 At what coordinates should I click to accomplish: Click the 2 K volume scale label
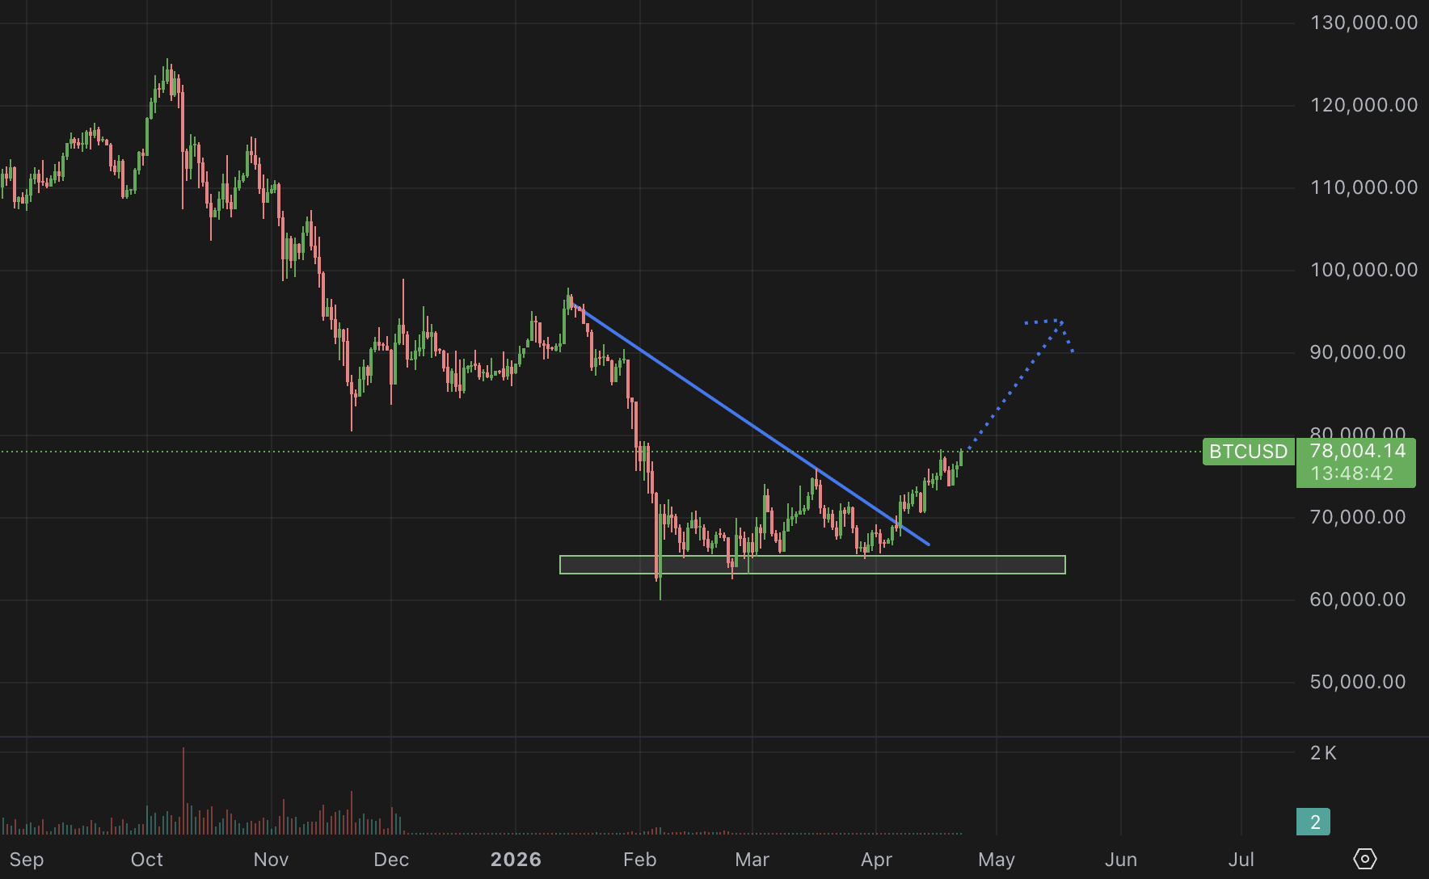pyautogui.click(x=1323, y=753)
